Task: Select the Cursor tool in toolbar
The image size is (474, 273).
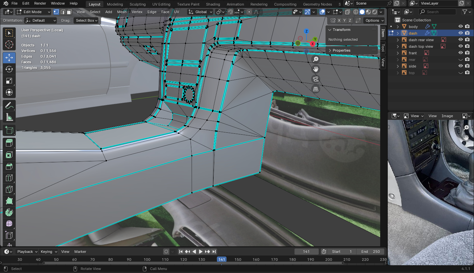Action: (x=9, y=45)
